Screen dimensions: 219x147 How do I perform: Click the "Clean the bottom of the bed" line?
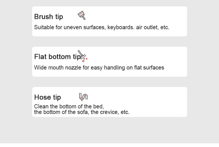(x=69, y=106)
